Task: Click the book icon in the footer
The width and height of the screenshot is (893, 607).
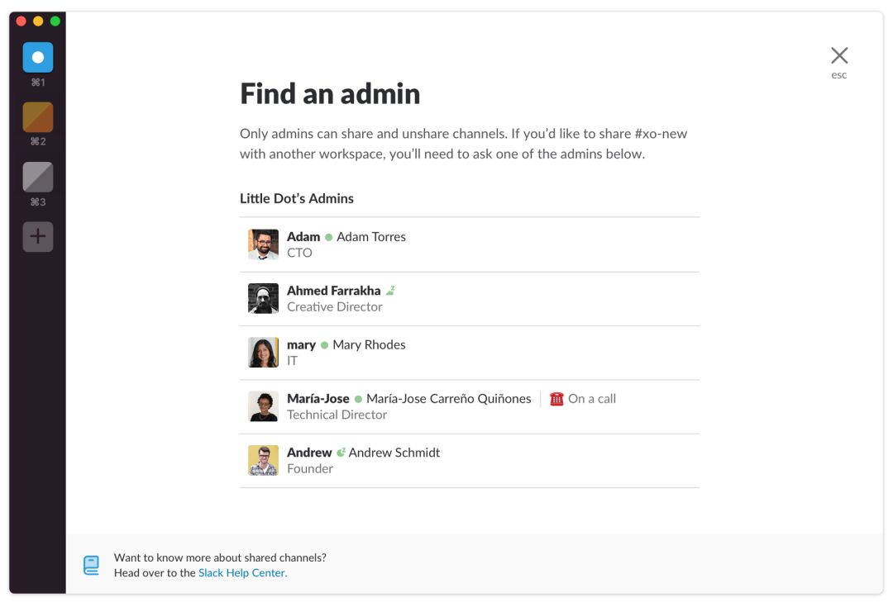Action: point(91,565)
